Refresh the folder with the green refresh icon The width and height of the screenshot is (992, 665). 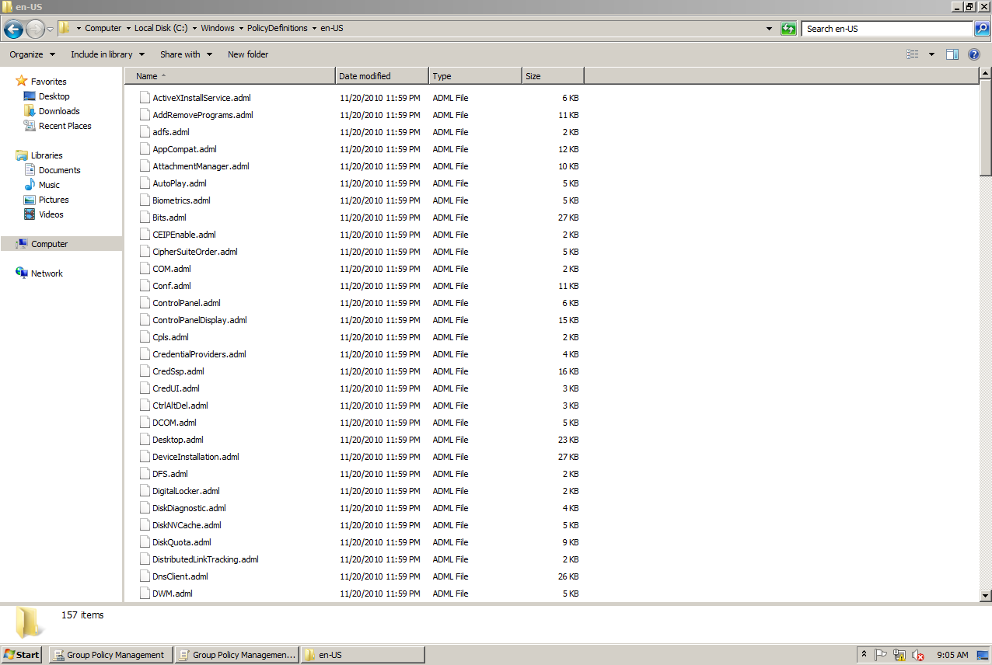click(788, 28)
